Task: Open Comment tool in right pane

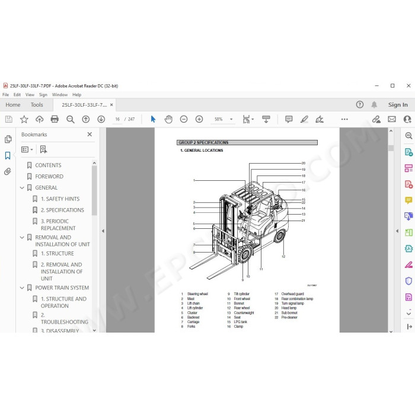Action: point(408,200)
